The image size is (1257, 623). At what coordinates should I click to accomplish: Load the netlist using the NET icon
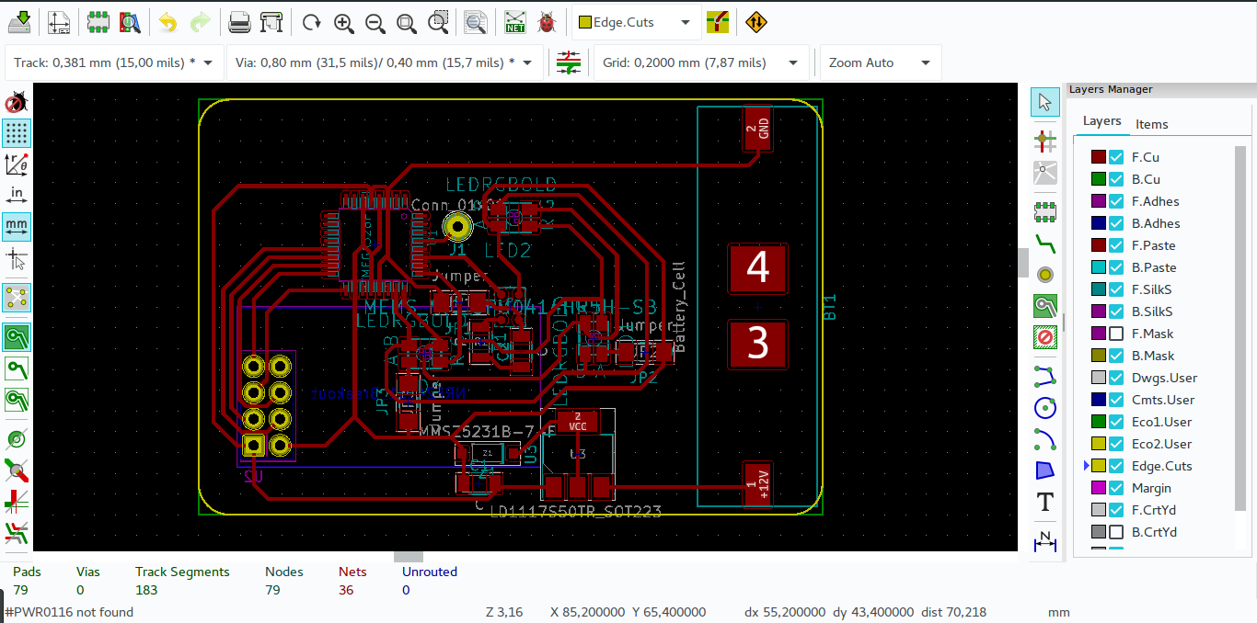513,21
